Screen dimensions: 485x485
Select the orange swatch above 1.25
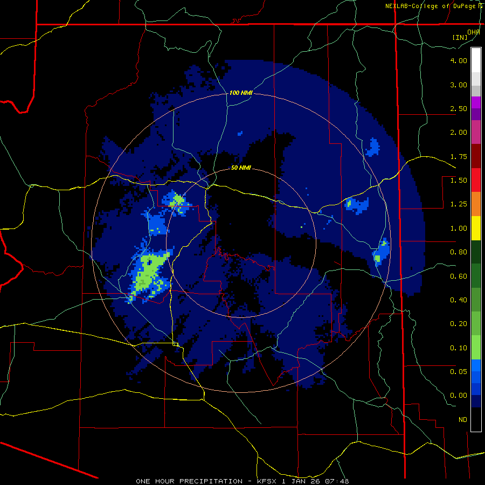click(x=476, y=204)
